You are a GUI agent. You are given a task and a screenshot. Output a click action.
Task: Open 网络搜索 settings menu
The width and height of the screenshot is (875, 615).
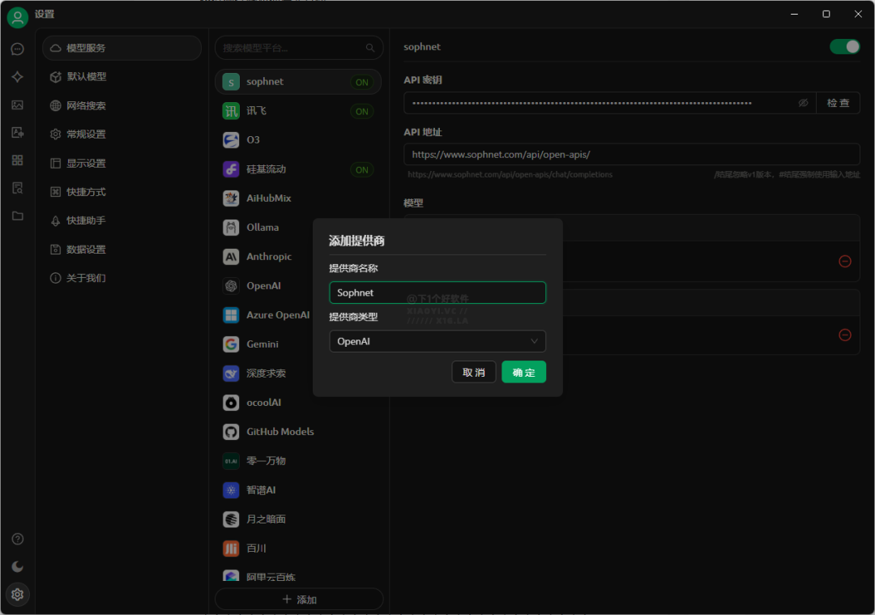(122, 105)
